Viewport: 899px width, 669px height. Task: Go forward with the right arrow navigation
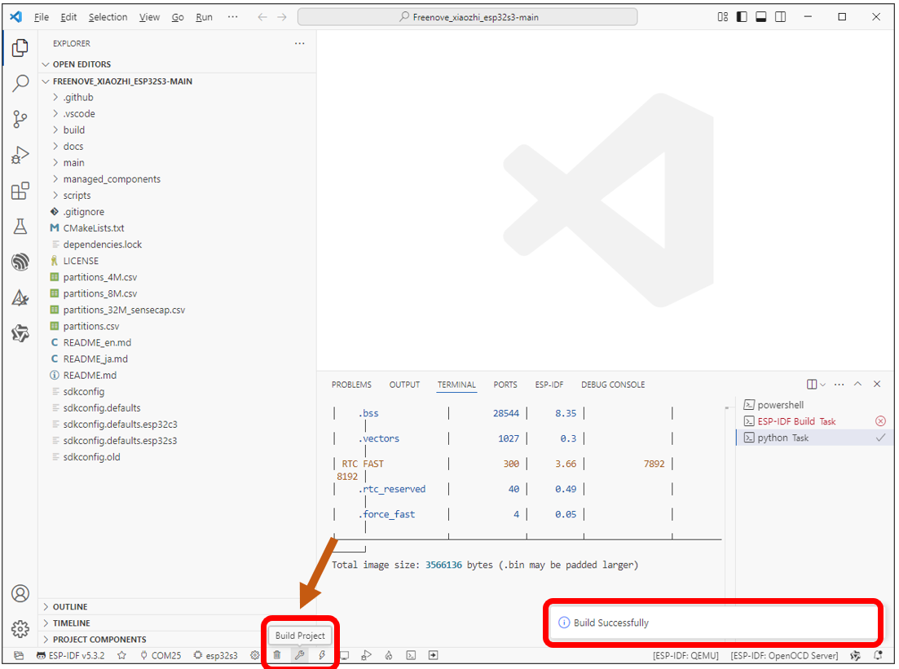coord(282,17)
